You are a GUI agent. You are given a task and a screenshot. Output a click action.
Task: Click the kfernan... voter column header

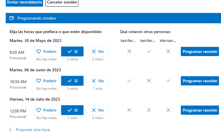168,41
